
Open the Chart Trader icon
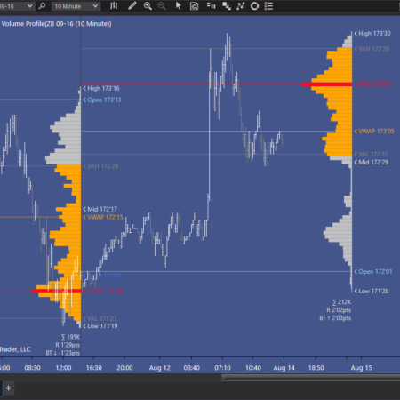(211, 6)
